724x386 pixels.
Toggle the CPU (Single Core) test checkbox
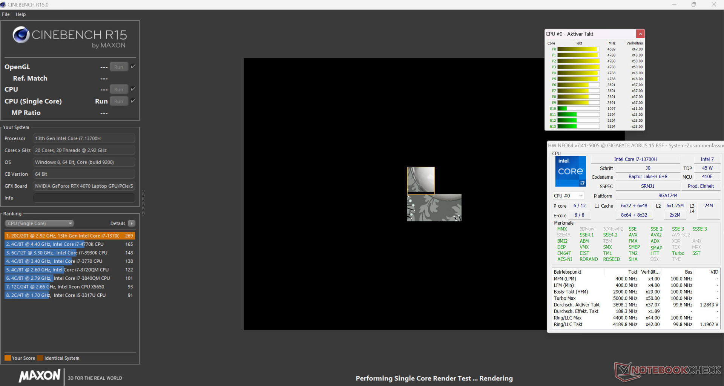(133, 101)
